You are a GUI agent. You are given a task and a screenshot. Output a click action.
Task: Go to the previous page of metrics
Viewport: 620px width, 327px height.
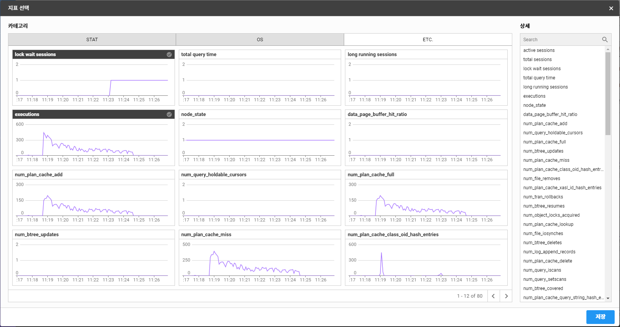point(493,296)
